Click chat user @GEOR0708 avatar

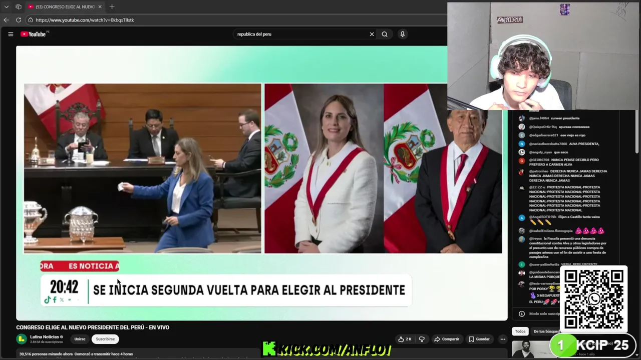(x=522, y=161)
